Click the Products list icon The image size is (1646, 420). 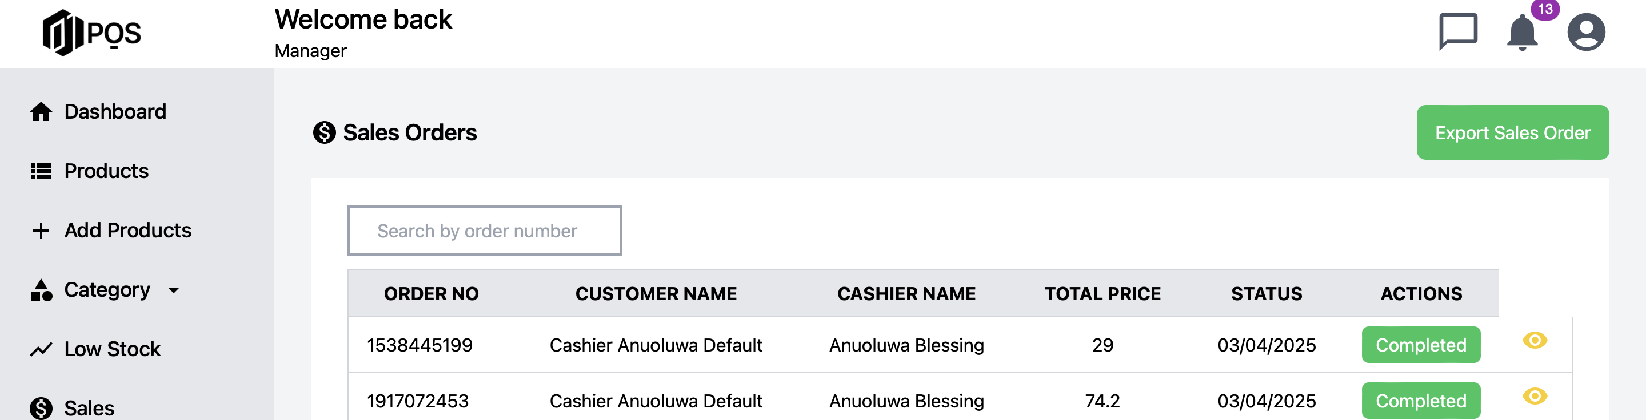(41, 171)
